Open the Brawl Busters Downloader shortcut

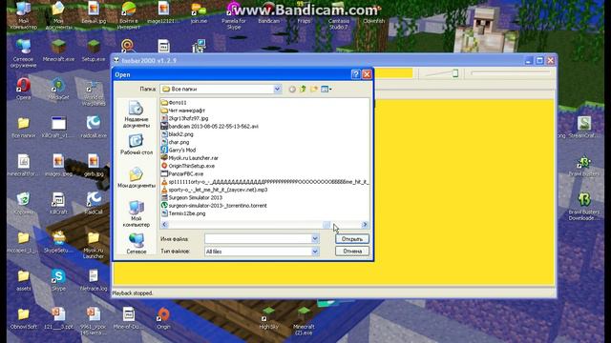[x=583, y=207]
